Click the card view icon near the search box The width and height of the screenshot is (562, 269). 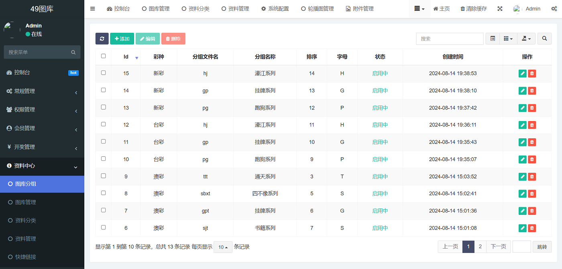tap(493, 38)
